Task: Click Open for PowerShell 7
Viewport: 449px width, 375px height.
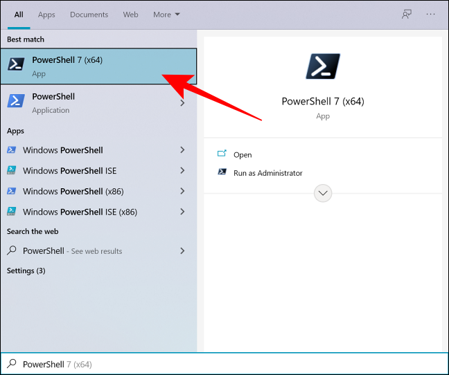Action: coord(242,155)
